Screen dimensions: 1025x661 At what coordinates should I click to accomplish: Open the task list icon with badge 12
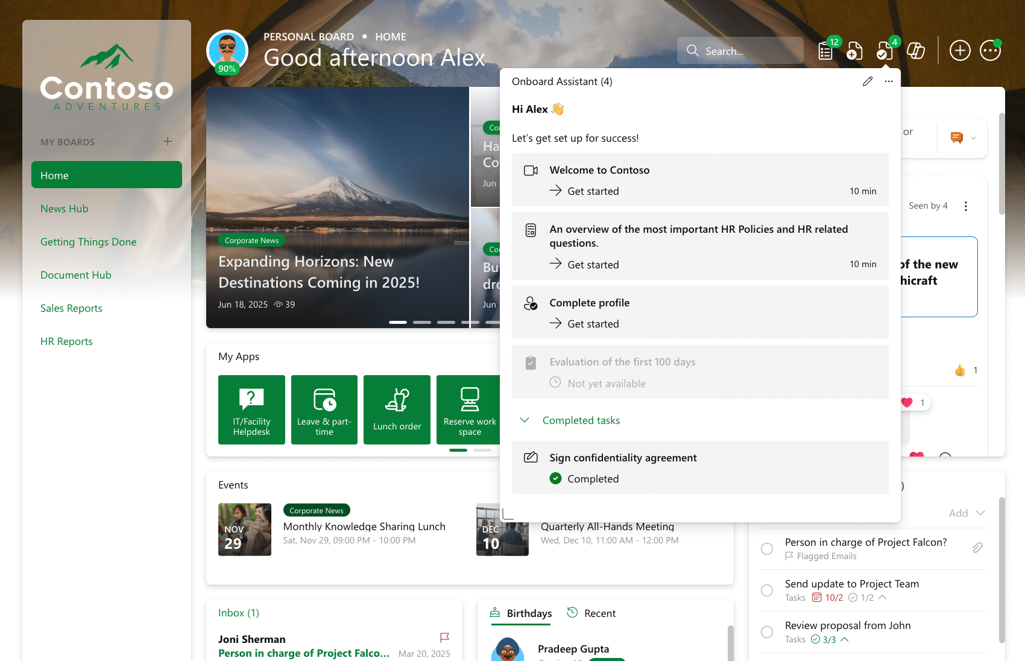click(x=826, y=51)
